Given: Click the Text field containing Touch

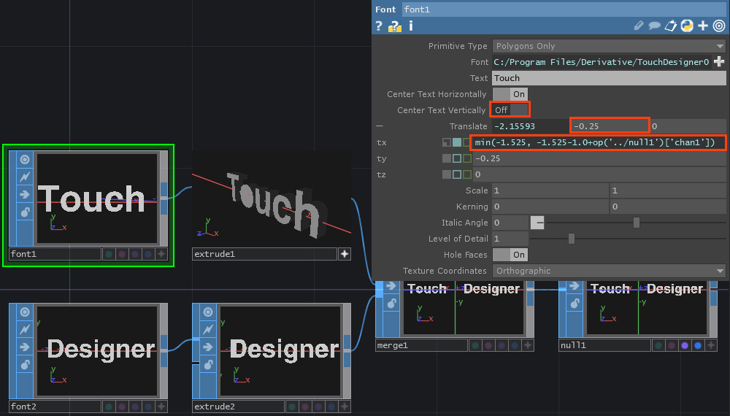Looking at the screenshot, I should [x=609, y=77].
